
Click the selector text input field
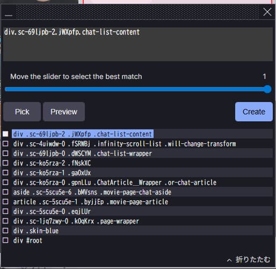[x=138, y=44]
